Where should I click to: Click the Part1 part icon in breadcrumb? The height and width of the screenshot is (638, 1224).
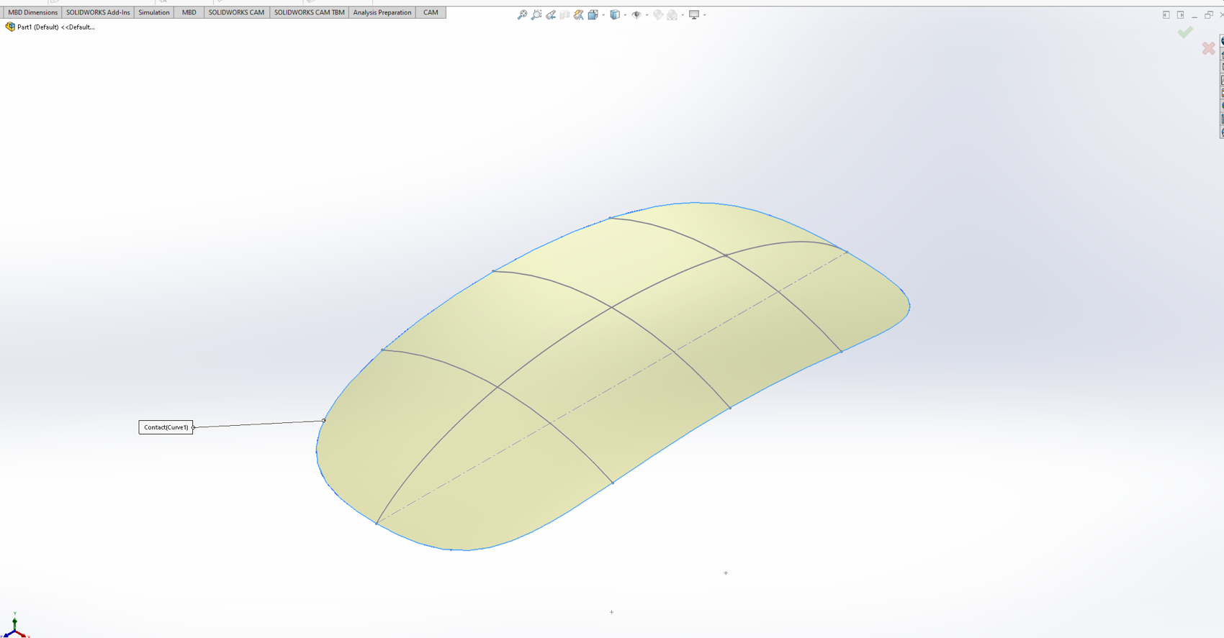10,27
